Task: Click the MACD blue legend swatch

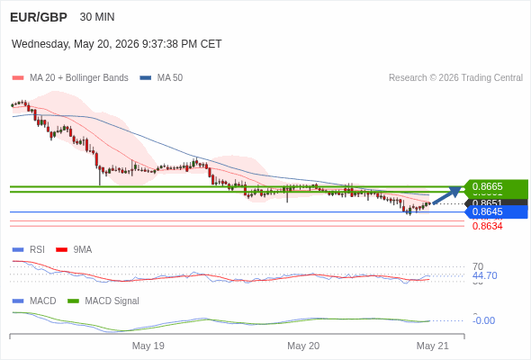Action: [x=18, y=301]
